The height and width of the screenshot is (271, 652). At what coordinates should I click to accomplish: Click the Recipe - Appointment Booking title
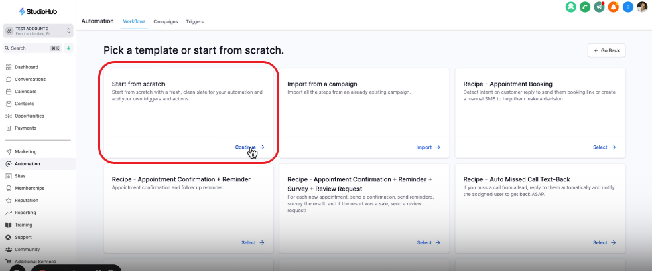(508, 84)
